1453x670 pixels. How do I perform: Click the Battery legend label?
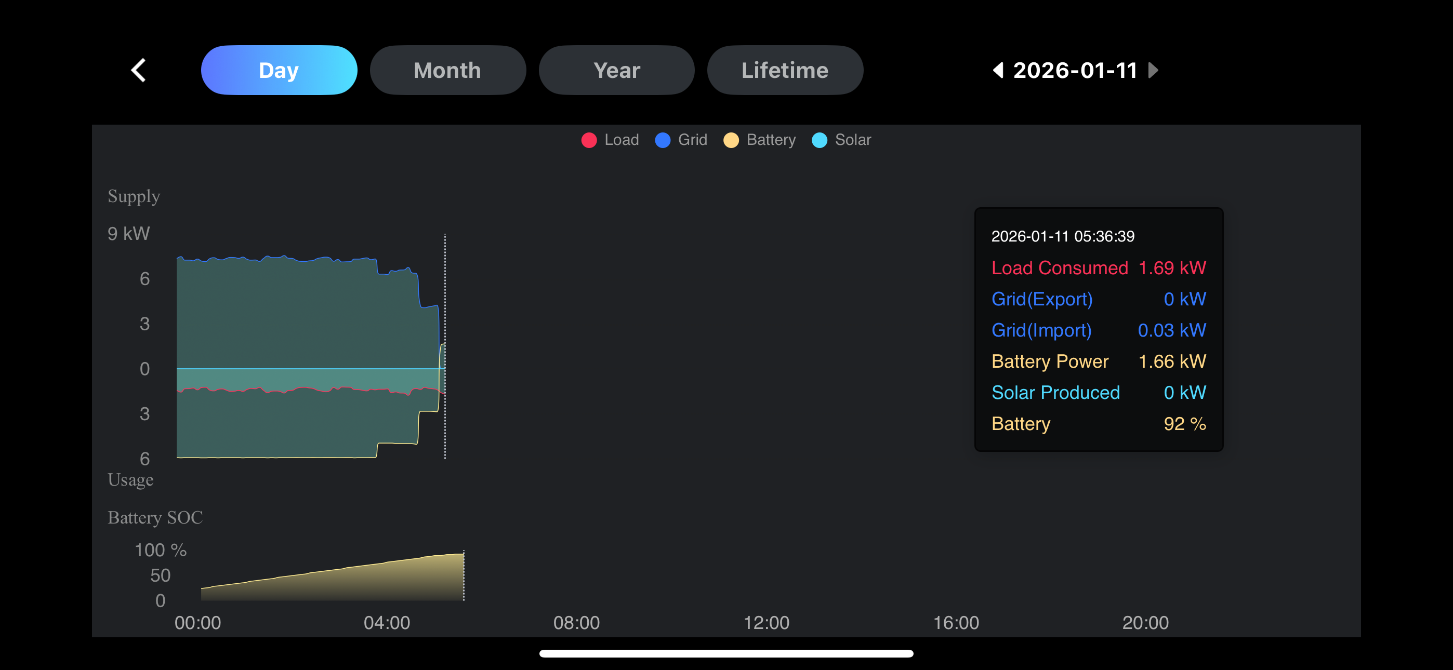pyautogui.click(x=771, y=140)
